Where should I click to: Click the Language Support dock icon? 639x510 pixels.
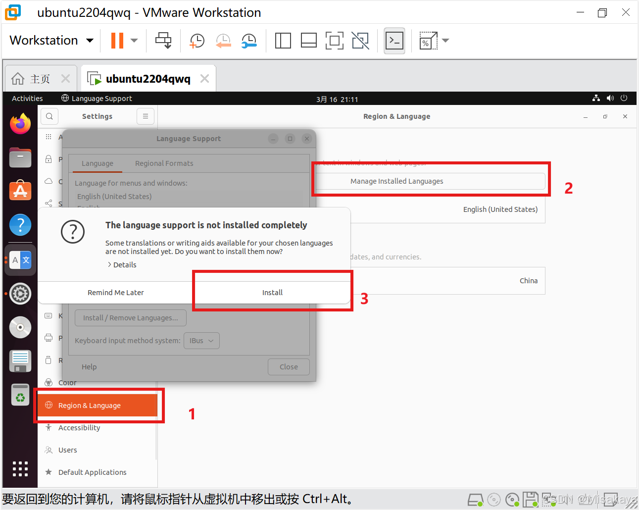click(x=20, y=260)
